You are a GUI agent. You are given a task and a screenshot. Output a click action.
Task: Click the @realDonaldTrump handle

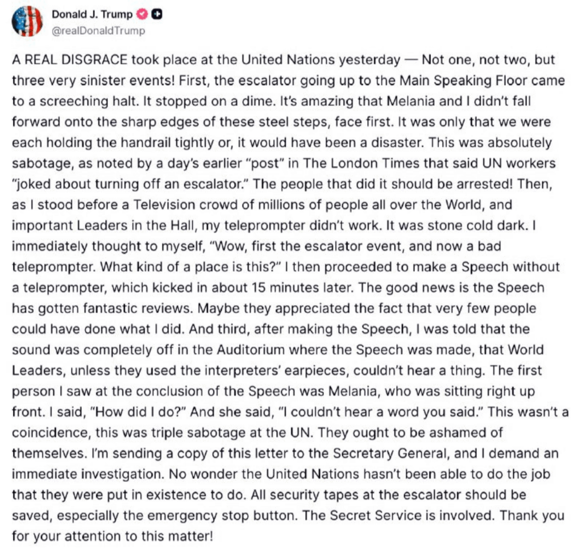[x=98, y=31]
